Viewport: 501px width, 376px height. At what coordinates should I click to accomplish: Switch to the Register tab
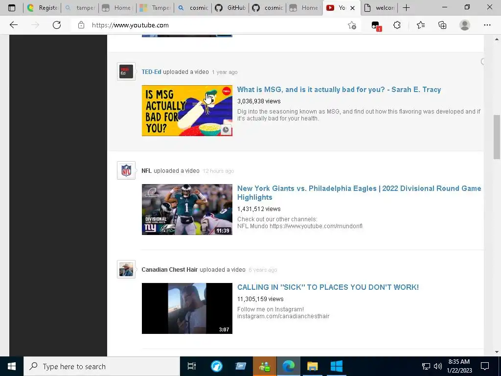[42, 8]
